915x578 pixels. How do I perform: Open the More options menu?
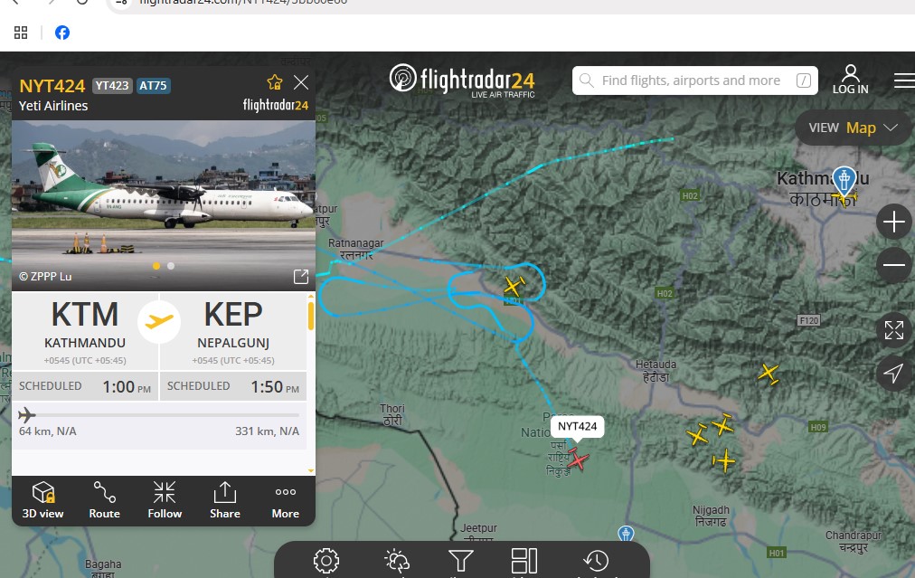click(x=286, y=500)
